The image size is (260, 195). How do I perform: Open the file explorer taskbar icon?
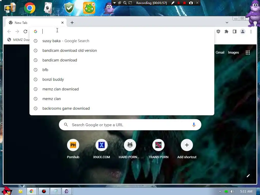pyautogui.click(x=20, y=191)
